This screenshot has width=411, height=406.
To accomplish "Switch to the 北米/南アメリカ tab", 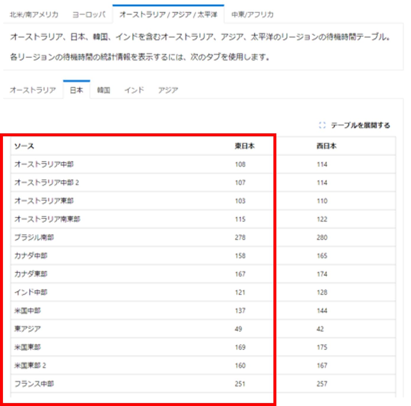I will [34, 14].
